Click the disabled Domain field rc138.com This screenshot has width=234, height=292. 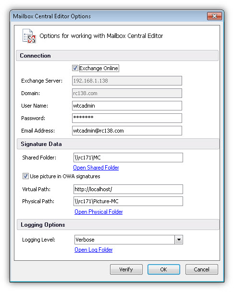tap(127, 93)
